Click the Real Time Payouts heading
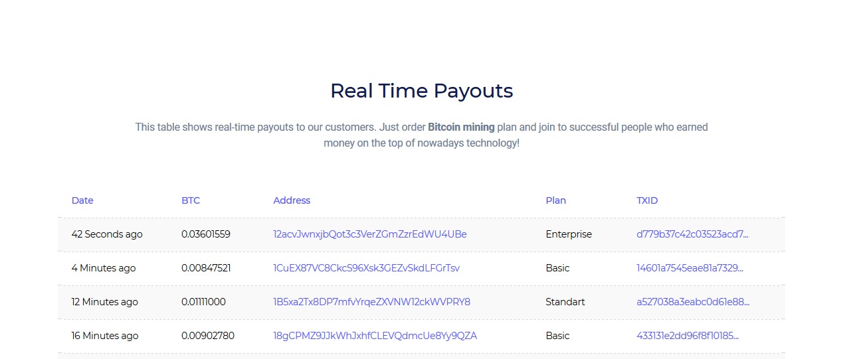 pyautogui.click(x=421, y=91)
